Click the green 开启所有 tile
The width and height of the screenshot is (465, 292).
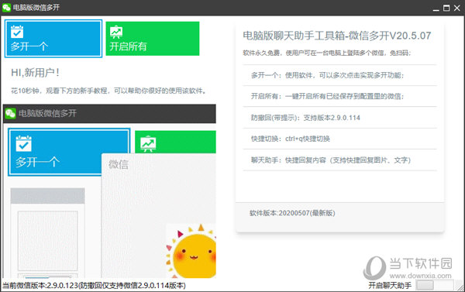coord(153,39)
